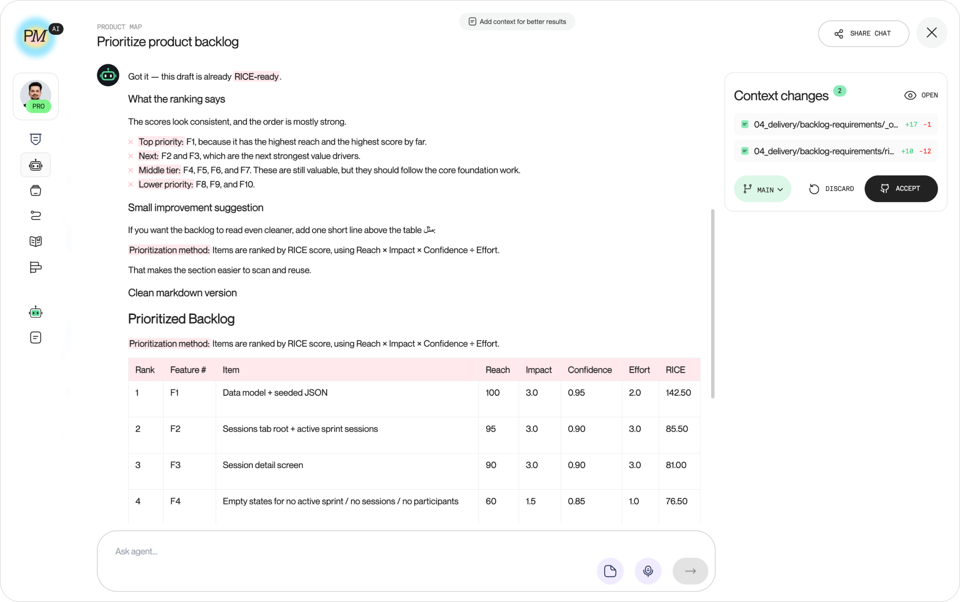Open the bucket icon in the sidebar
Viewport: 960px width, 602px height.
pos(35,190)
